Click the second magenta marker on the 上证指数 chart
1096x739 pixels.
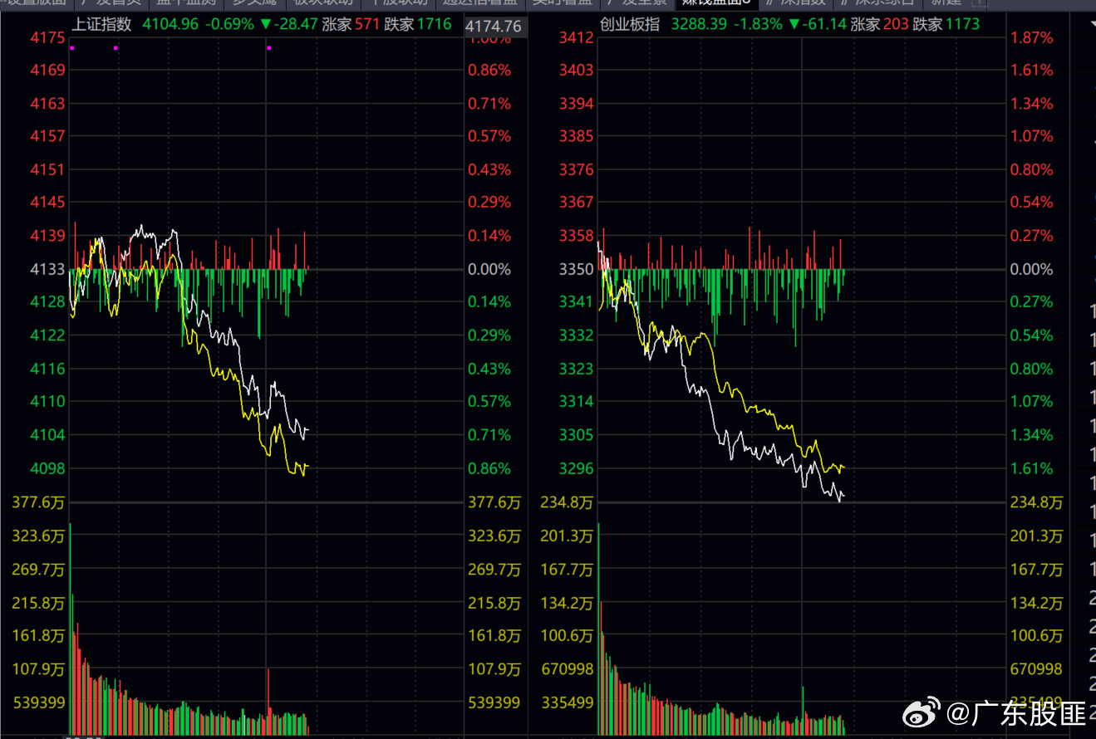115,48
